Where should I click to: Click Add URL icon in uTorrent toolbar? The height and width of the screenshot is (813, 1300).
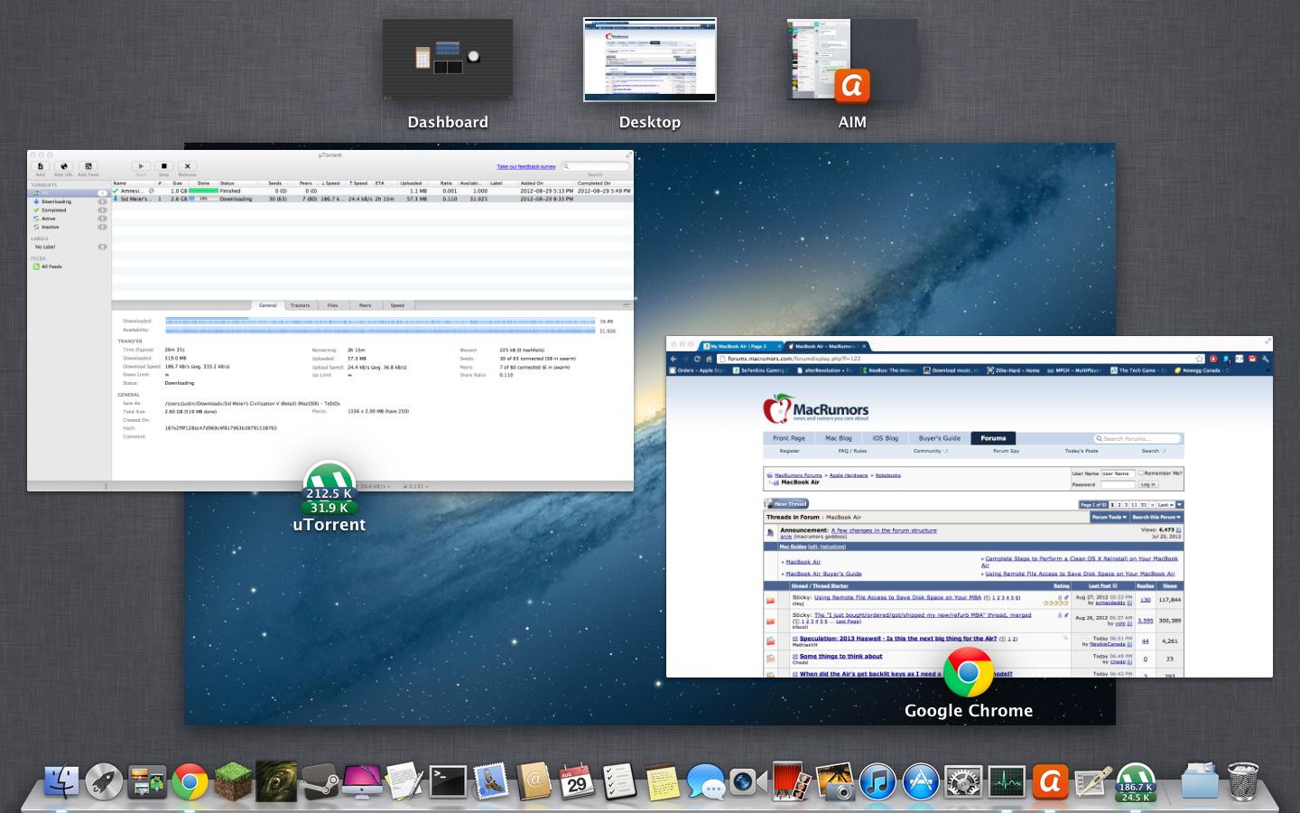[64, 166]
